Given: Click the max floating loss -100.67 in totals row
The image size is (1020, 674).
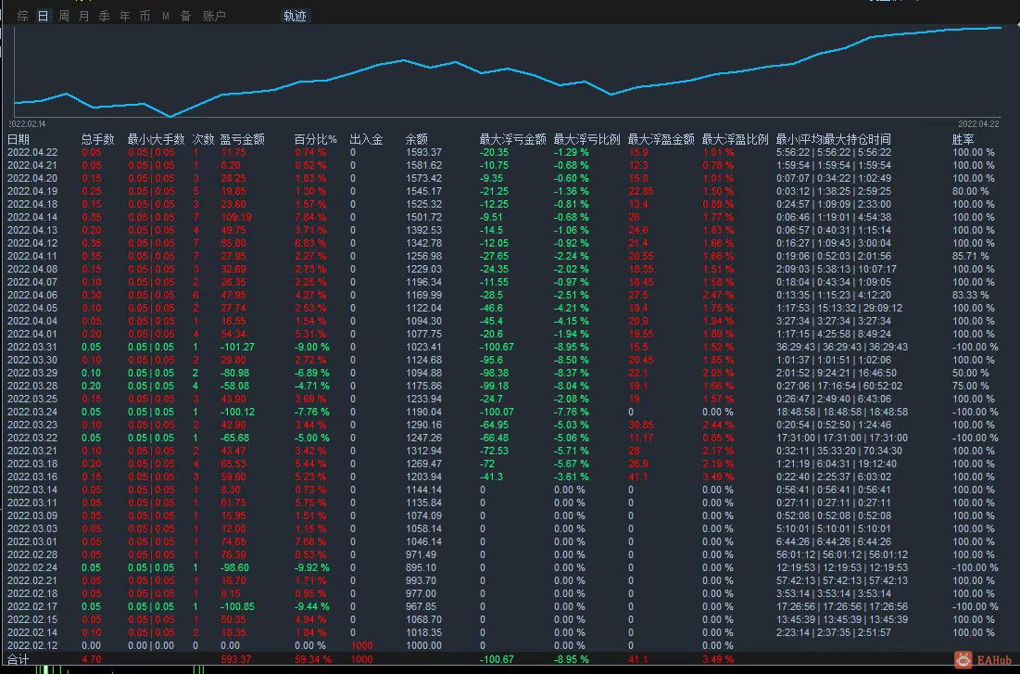Looking at the screenshot, I should point(497,660).
